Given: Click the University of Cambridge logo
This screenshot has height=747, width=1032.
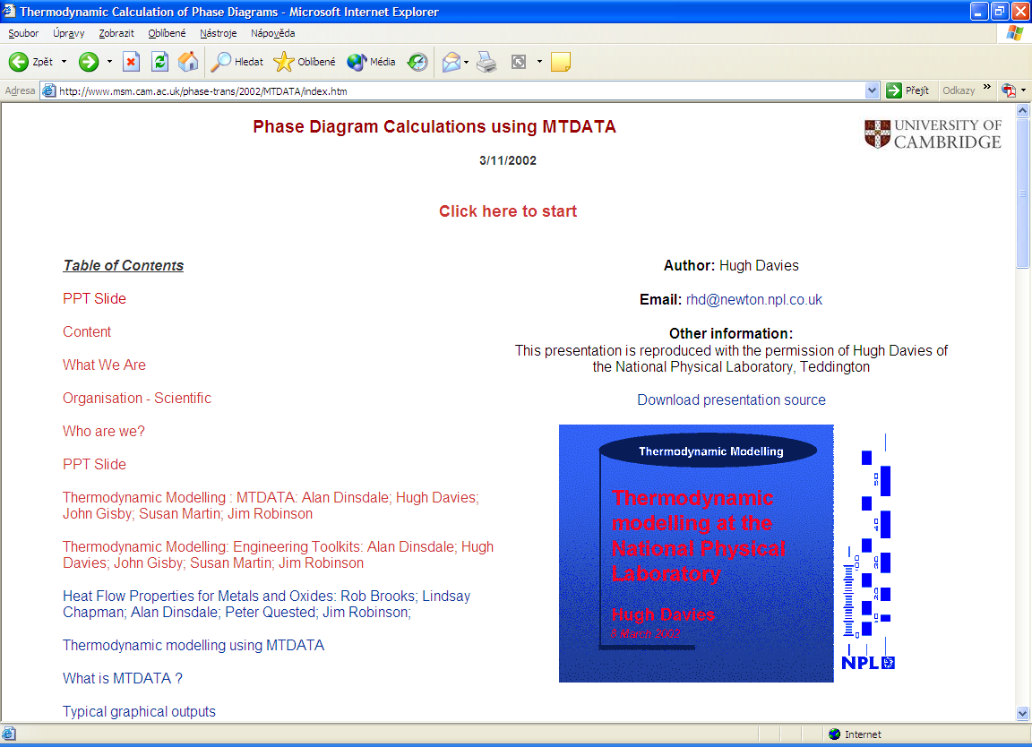Looking at the screenshot, I should (933, 133).
